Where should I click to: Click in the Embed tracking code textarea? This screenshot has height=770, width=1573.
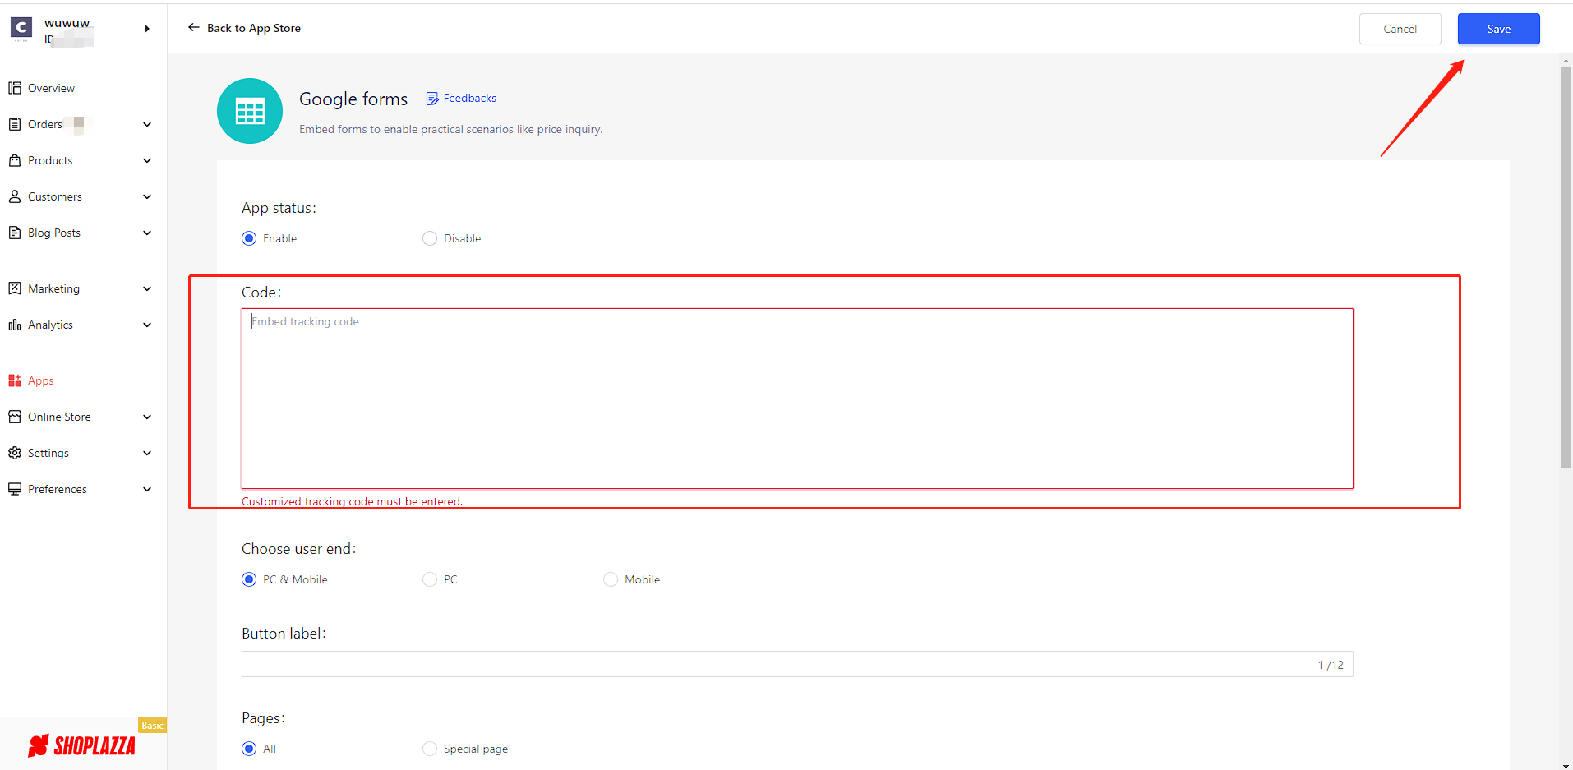tap(797, 399)
